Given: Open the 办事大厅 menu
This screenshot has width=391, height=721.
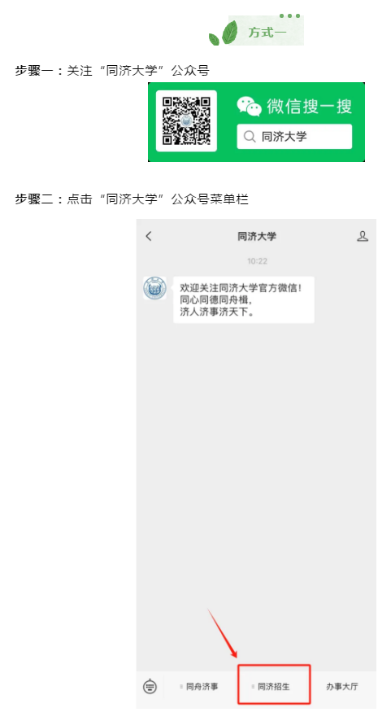Looking at the screenshot, I should (342, 687).
